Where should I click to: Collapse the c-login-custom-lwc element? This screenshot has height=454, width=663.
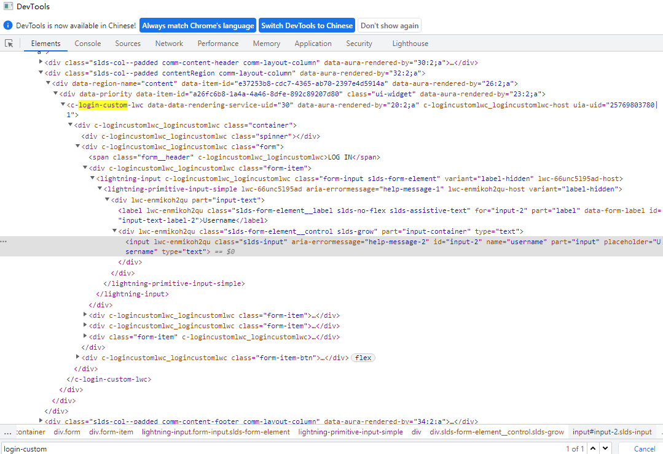[x=63, y=104]
